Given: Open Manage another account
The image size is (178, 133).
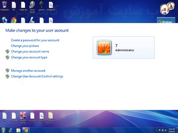Looking at the screenshot, I should 28,71.
